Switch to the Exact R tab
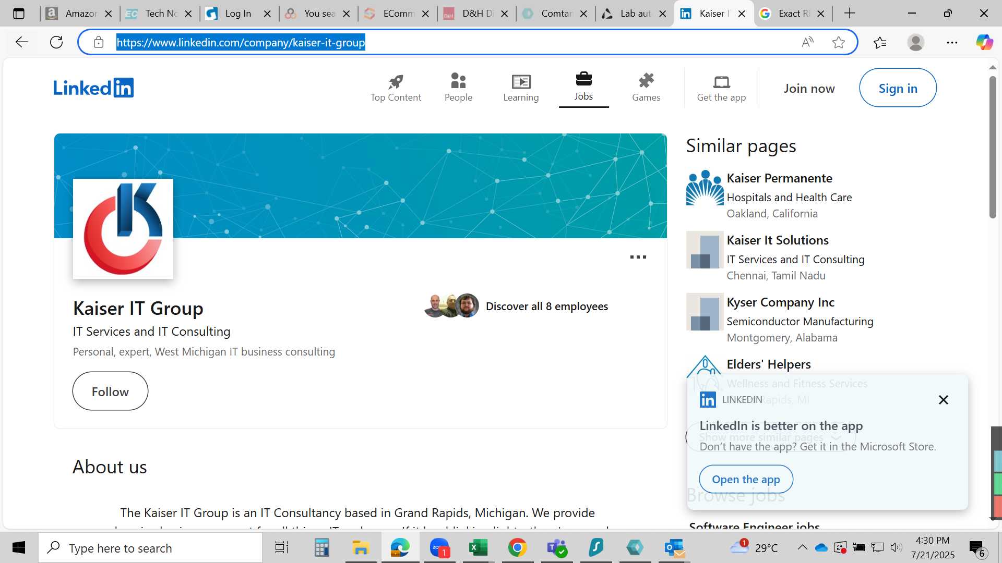The width and height of the screenshot is (1002, 563). [792, 14]
